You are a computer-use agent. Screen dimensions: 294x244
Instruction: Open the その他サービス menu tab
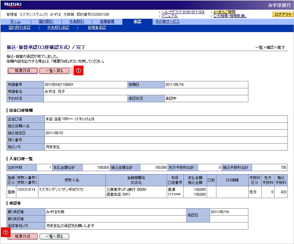[167, 21]
